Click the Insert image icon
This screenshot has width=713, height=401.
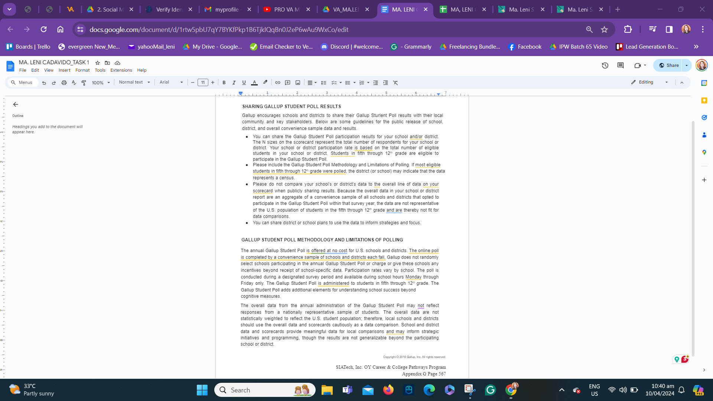click(x=298, y=82)
